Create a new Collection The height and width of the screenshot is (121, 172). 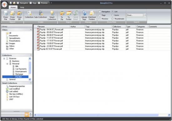click(x=29, y=14)
